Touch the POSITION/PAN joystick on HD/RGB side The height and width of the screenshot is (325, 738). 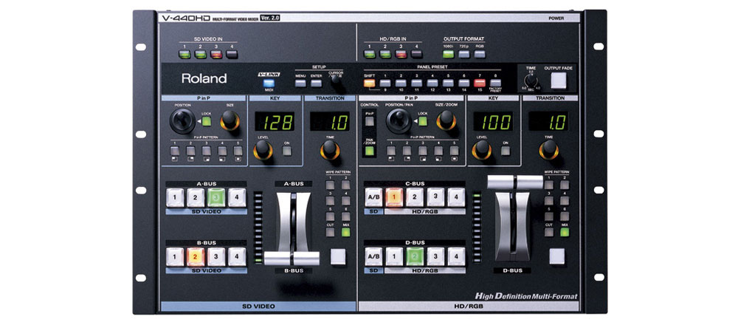click(399, 122)
